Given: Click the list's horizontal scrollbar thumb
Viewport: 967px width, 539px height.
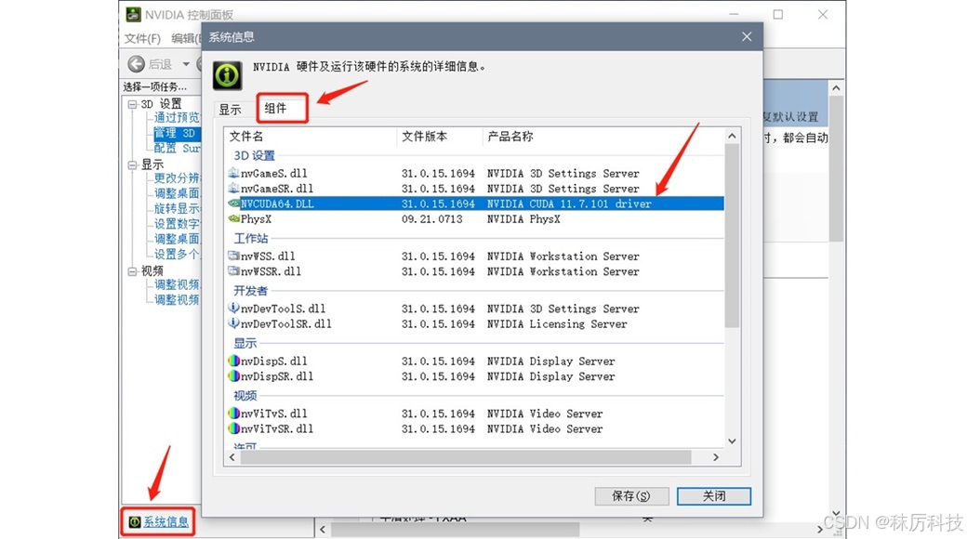Looking at the screenshot, I should click(466, 457).
